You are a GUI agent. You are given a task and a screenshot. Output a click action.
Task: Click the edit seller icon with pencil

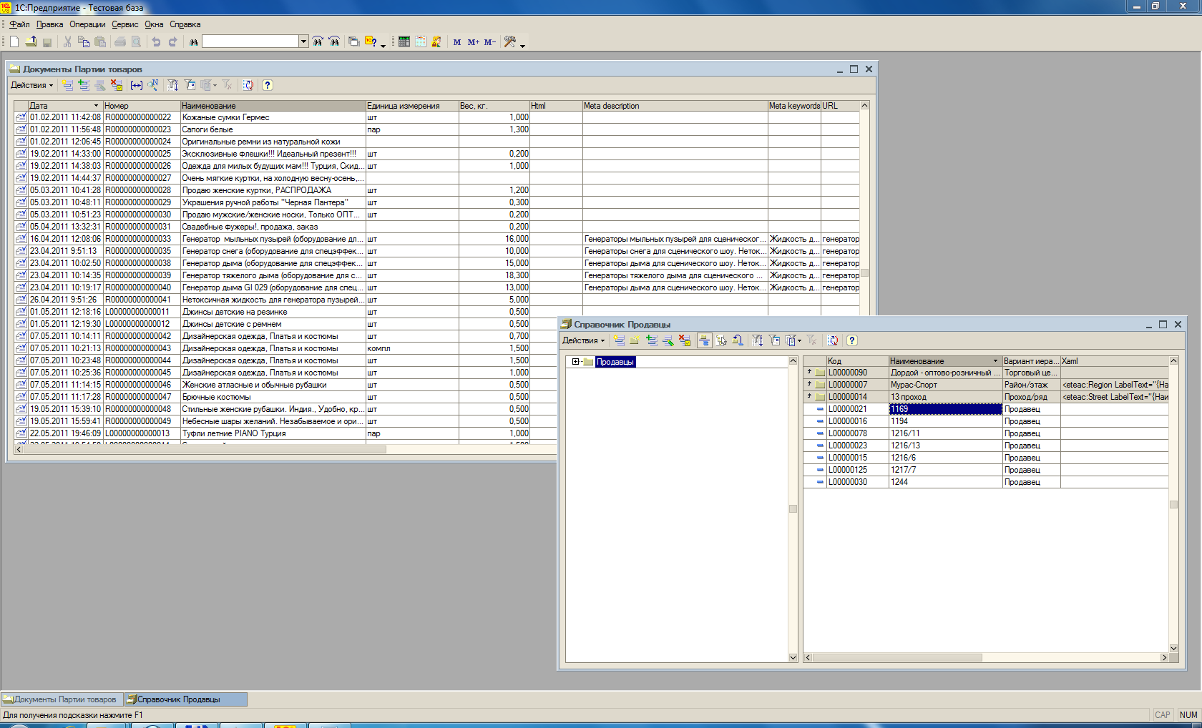point(667,340)
